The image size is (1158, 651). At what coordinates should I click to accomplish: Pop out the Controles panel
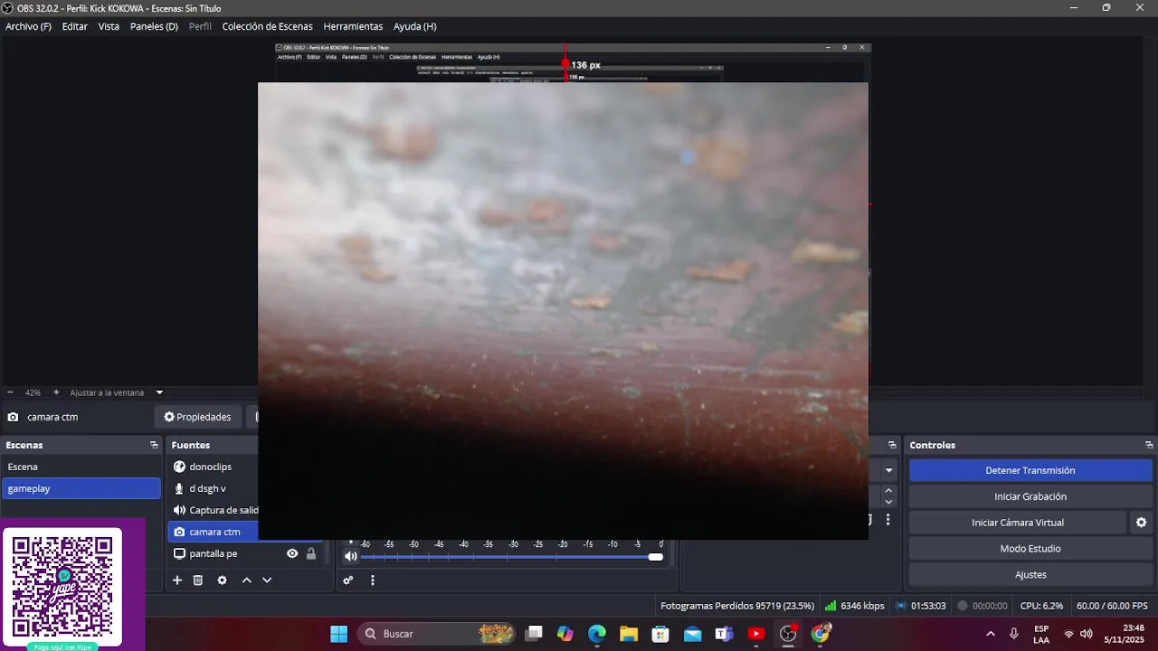pyautogui.click(x=1149, y=445)
